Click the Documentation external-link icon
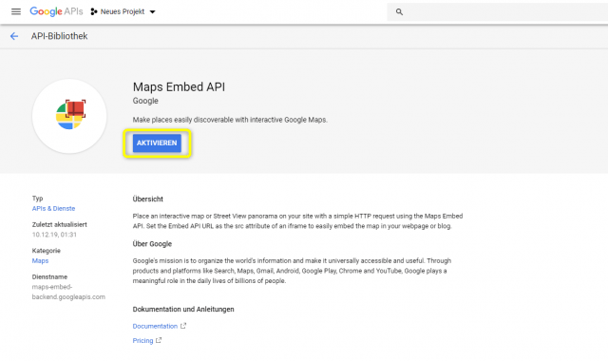 pos(183,326)
